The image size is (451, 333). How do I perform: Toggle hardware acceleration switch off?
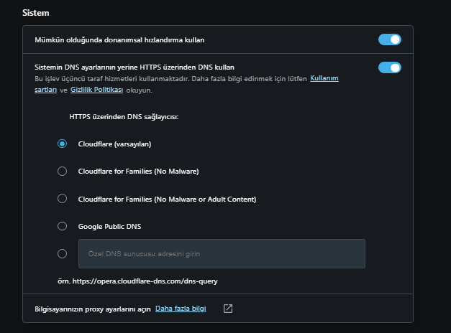(389, 39)
